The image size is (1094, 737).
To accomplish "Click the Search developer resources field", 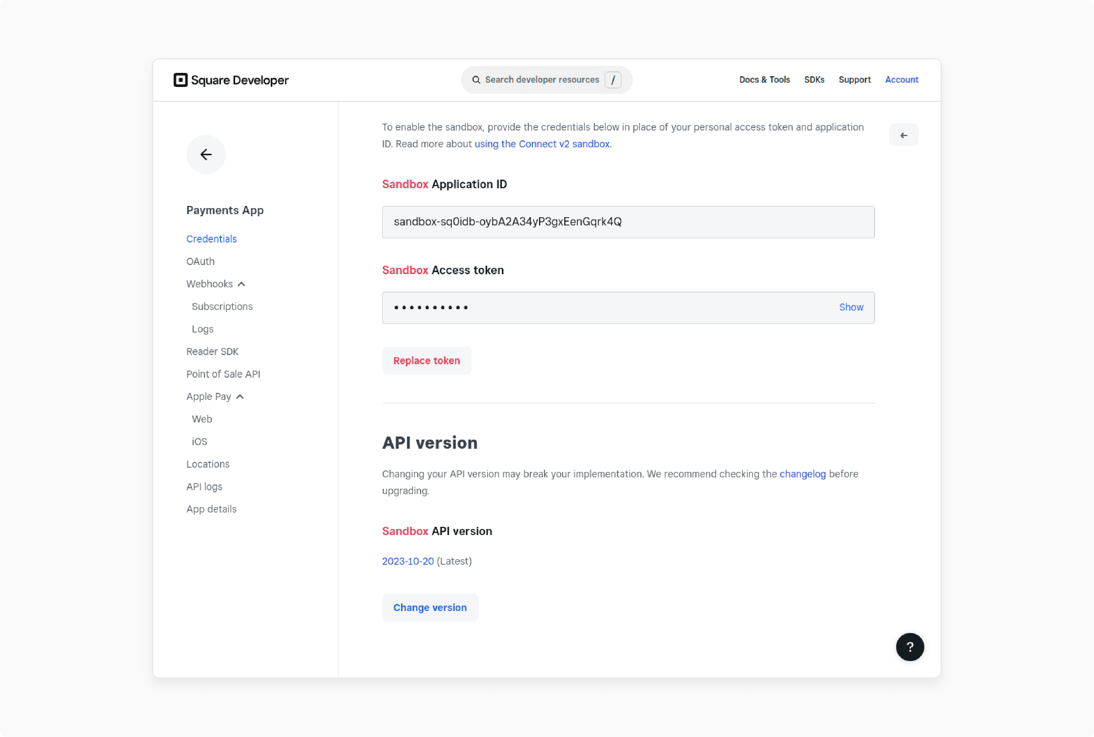I will point(546,80).
